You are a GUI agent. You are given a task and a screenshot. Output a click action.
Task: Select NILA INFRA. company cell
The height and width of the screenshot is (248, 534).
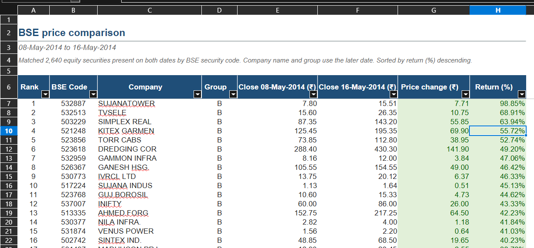pyautogui.click(x=150, y=222)
